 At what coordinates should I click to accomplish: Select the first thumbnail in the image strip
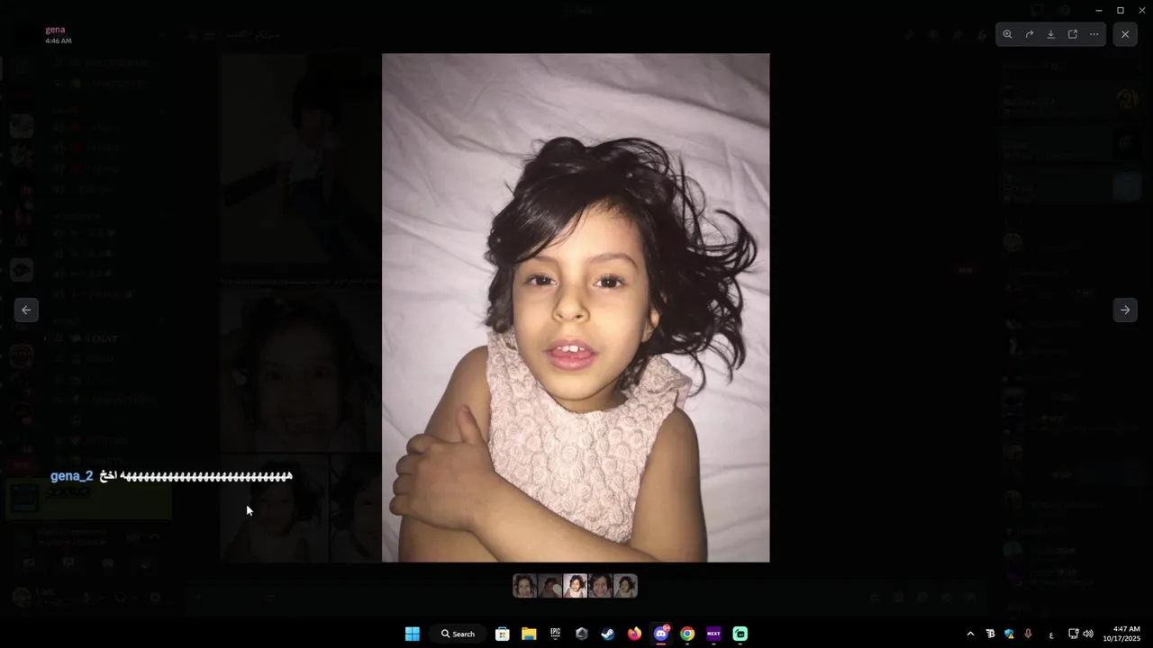click(525, 586)
